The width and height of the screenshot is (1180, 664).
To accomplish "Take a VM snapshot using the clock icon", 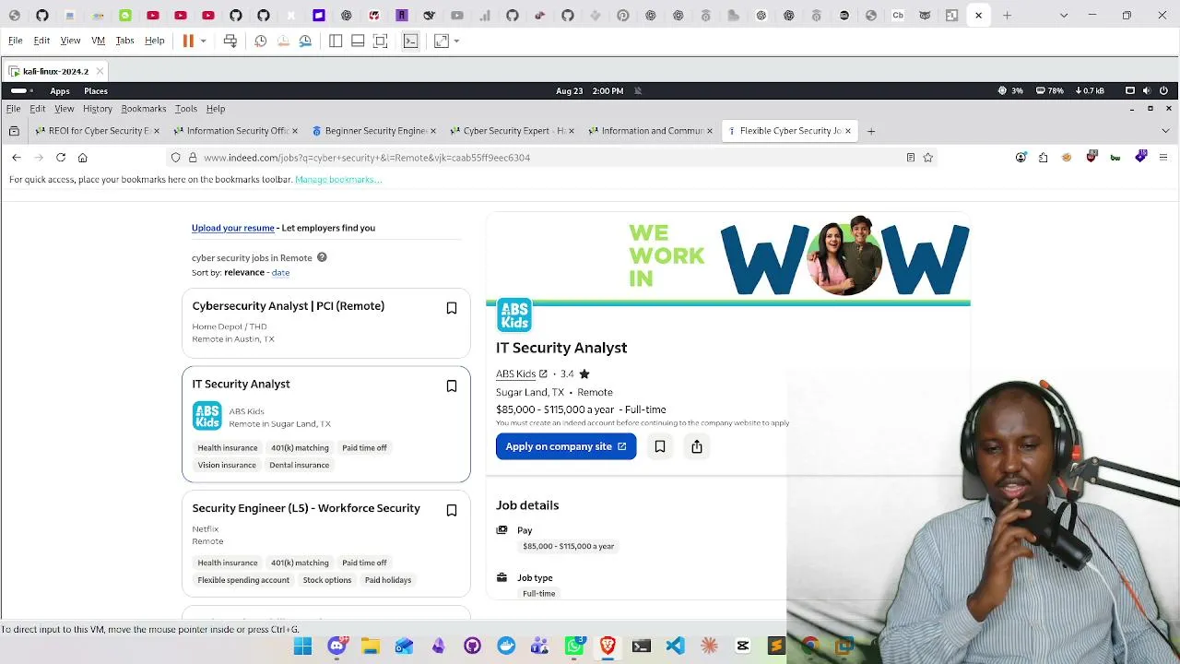I will point(261,41).
